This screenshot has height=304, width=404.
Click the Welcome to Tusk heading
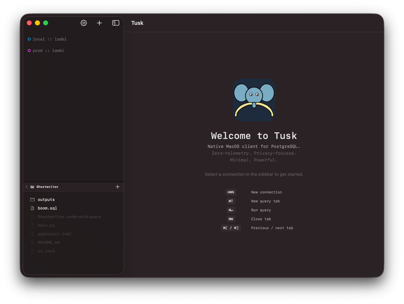click(254, 136)
